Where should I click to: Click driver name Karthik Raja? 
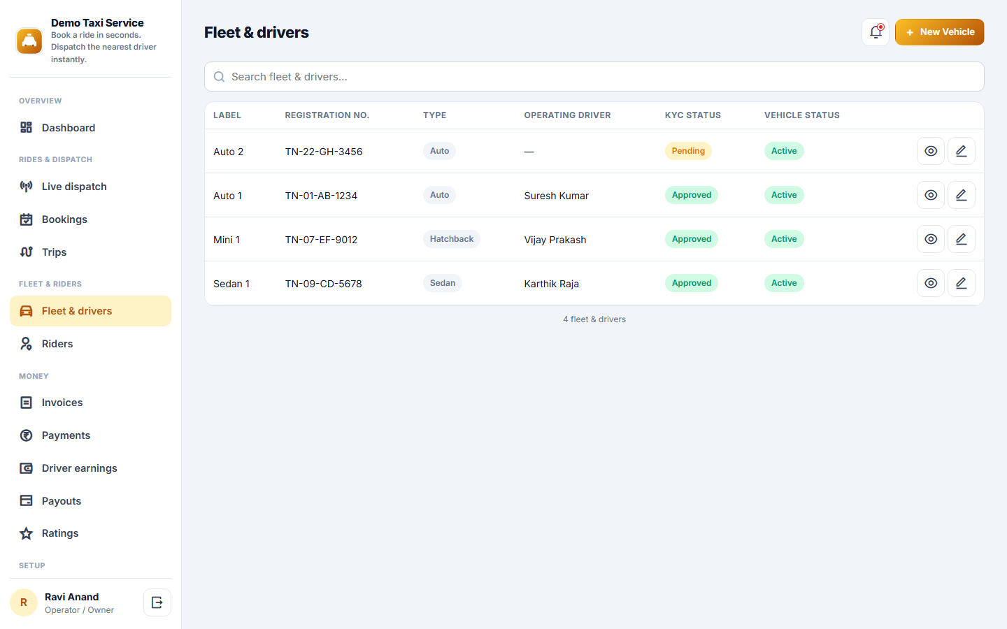click(552, 284)
